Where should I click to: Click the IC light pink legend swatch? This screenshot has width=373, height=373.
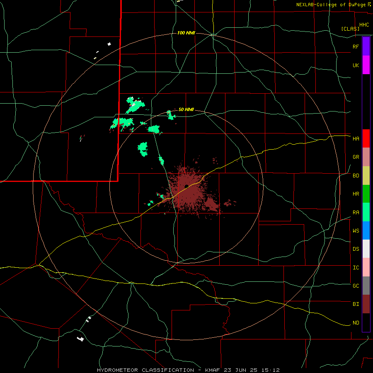tap(366, 267)
